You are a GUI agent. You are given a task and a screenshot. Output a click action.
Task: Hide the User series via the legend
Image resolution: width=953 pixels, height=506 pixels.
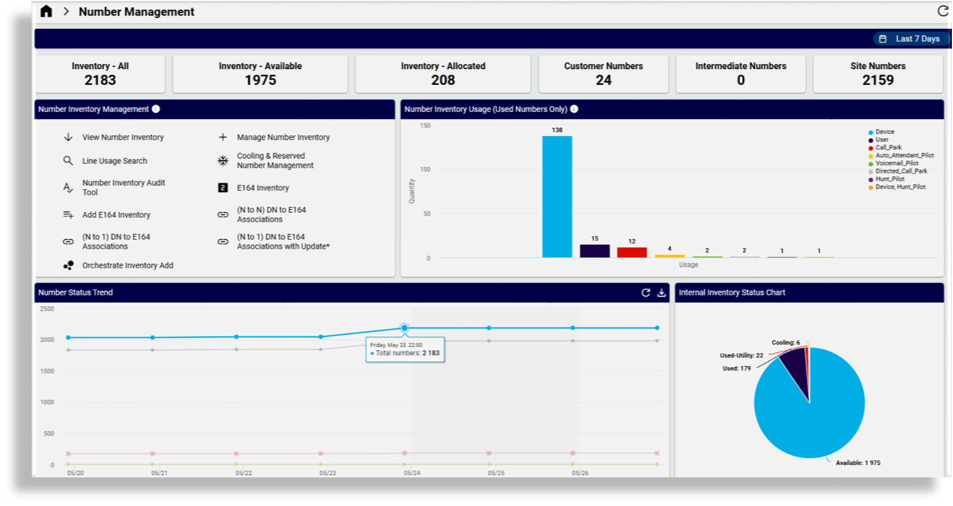[881, 139]
